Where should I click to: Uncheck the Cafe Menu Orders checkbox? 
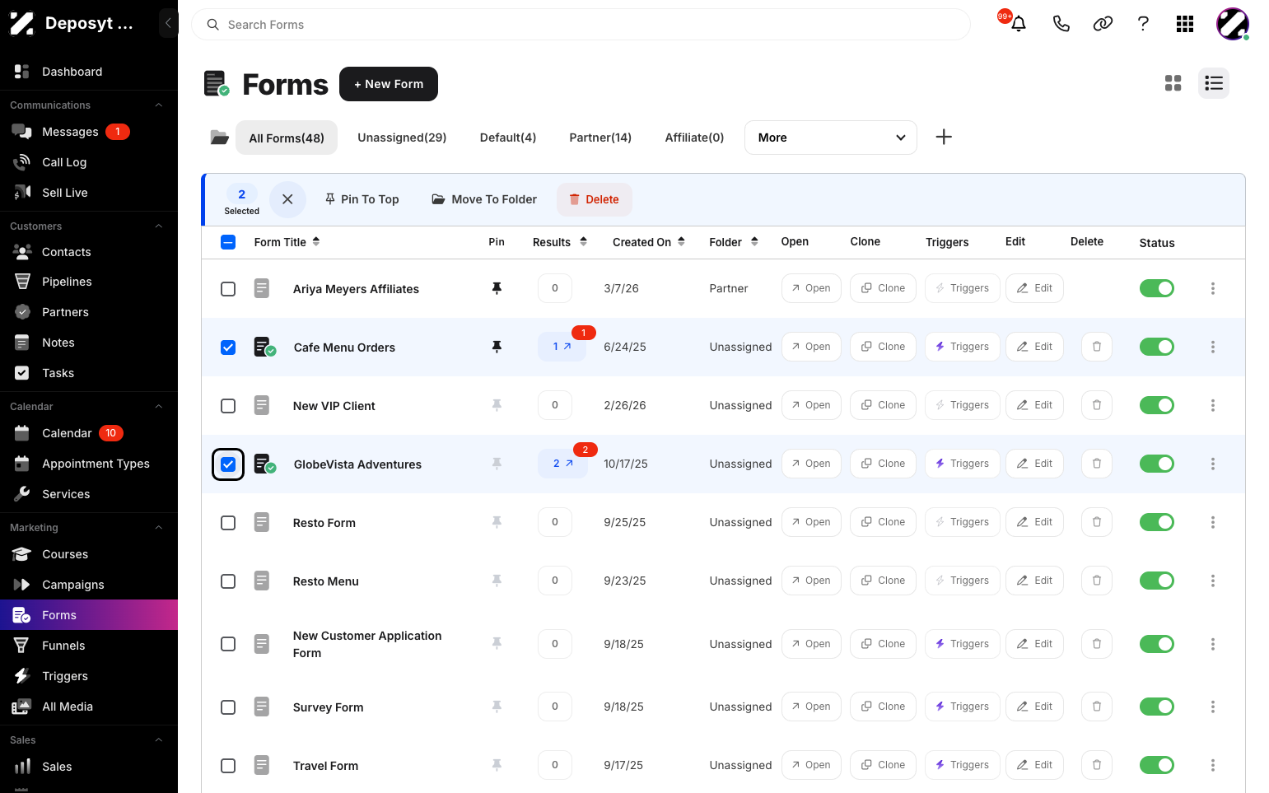(x=228, y=348)
